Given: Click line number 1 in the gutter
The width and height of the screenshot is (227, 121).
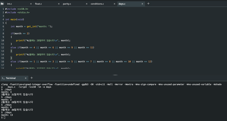Looking at the screenshot, I should 3,9.
